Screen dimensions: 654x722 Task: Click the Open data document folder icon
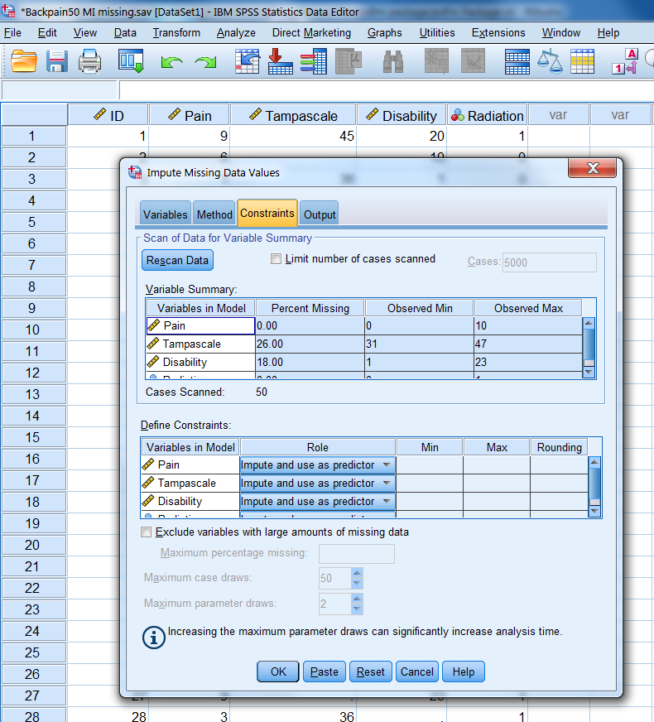click(x=24, y=61)
